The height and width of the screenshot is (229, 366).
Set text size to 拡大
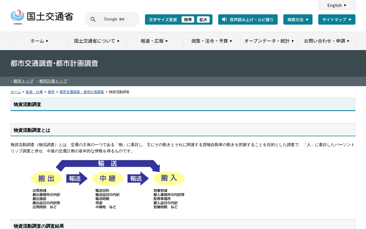point(203,19)
